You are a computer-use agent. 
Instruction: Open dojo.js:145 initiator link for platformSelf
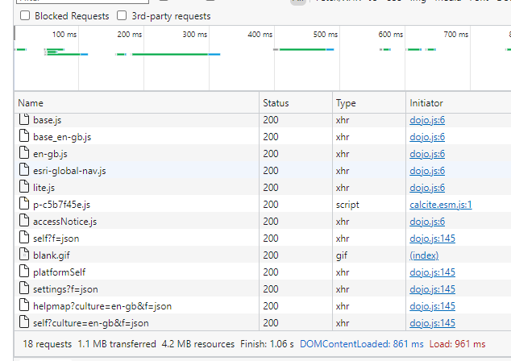[x=432, y=272]
